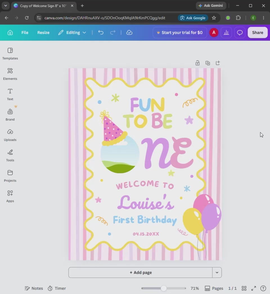Click Start your trial for $0

tap(180, 33)
